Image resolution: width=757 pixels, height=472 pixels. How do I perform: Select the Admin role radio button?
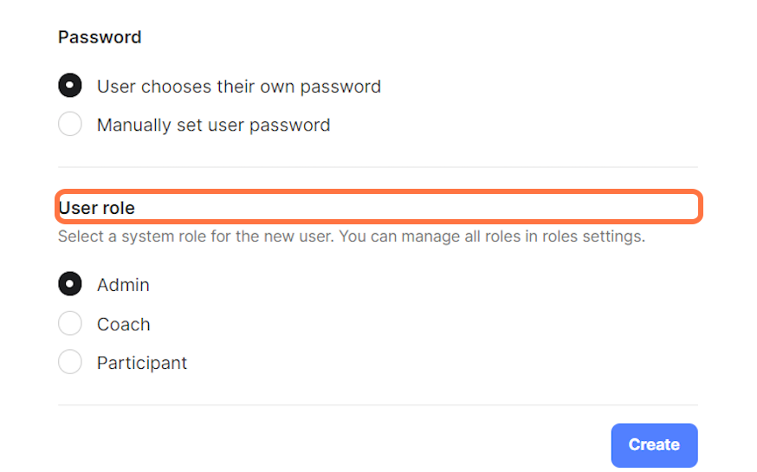click(70, 284)
